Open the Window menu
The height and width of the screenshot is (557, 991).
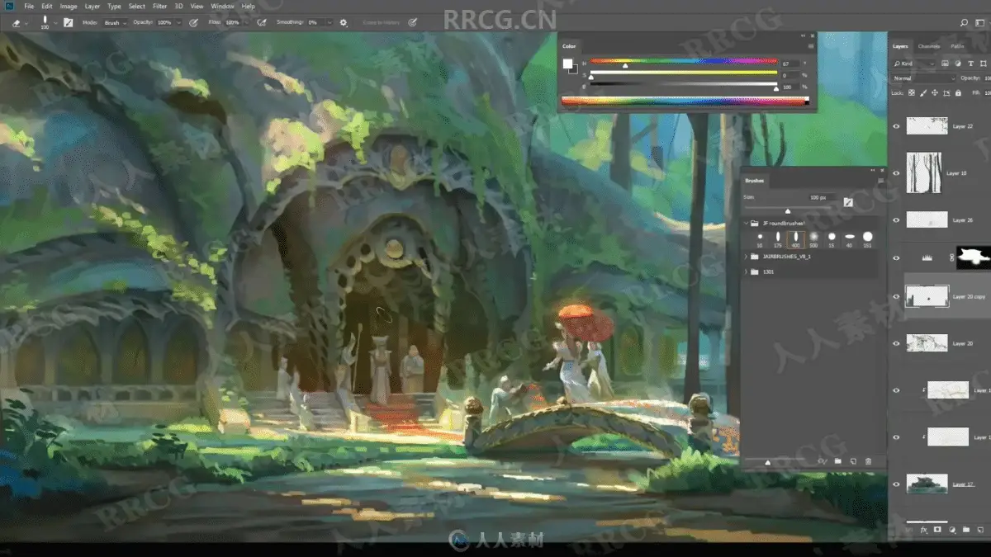click(222, 7)
